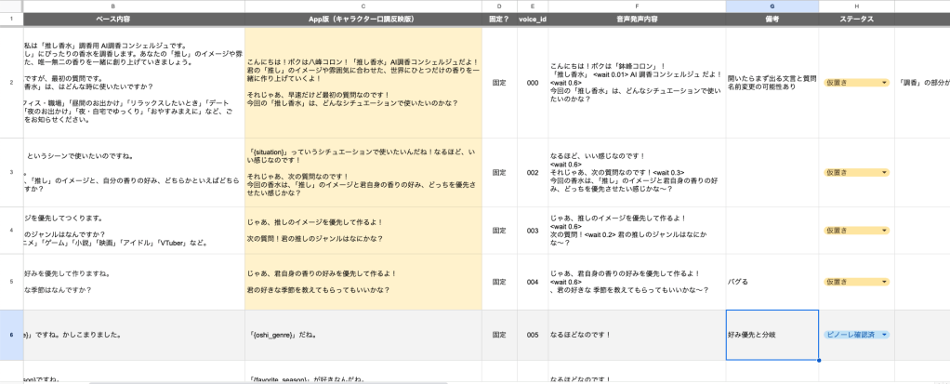Select row 6 header
This screenshot has width=950, height=384.
point(10,335)
